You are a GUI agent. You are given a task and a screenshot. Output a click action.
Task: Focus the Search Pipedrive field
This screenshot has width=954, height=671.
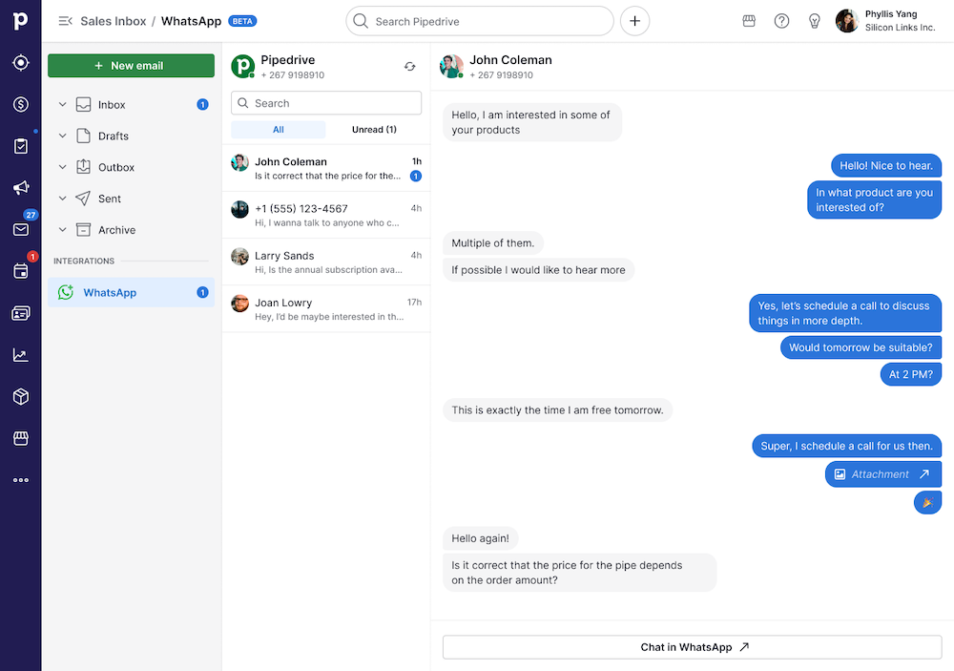pyautogui.click(x=480, y=21)
